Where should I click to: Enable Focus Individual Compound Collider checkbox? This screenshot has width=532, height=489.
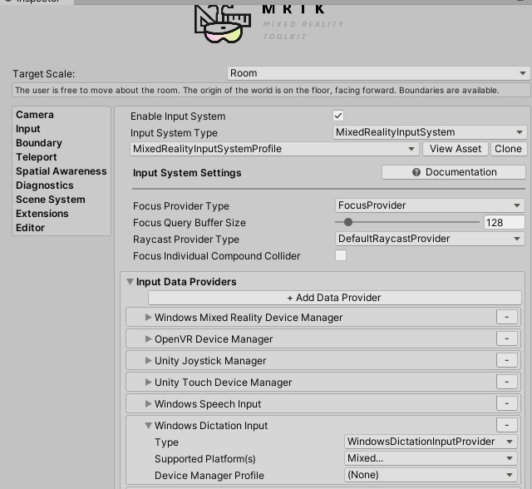coord(341,255)
